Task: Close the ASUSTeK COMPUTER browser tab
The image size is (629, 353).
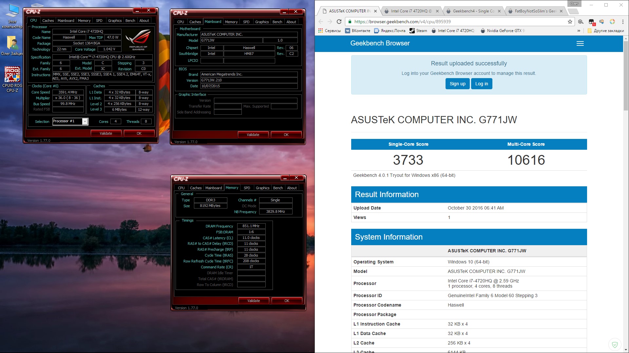Action: (x=375, y=11)
